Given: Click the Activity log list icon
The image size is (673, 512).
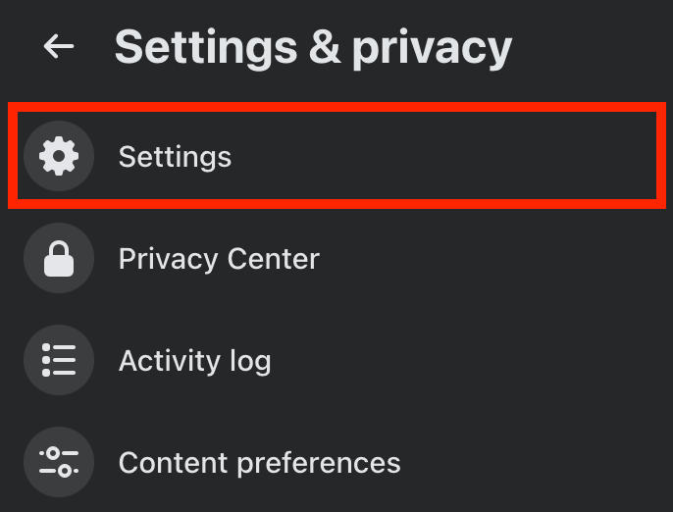Looking at the screenshot, I should pos(59,360).
